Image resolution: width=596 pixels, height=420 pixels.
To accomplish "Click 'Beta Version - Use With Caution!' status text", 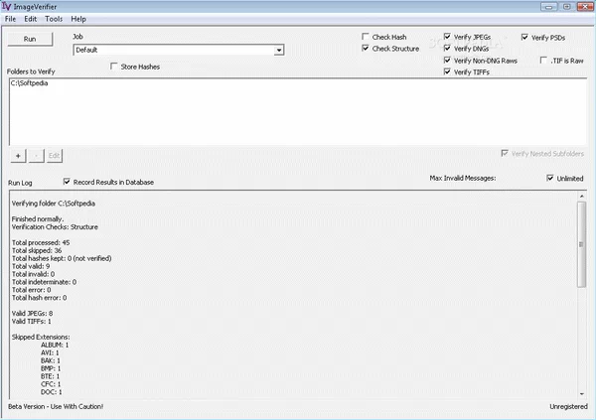I will point(56,406).
